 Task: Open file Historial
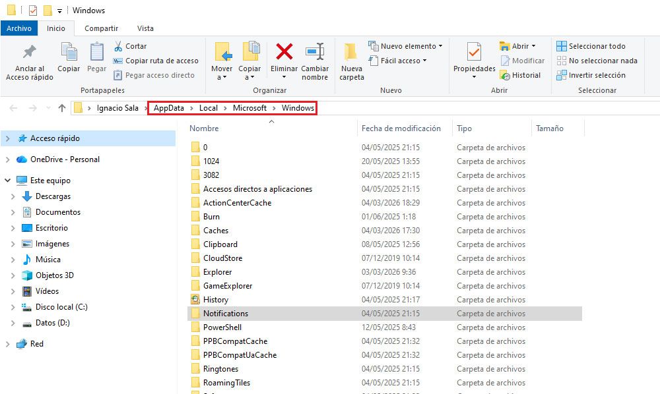(x=520, y=75)
